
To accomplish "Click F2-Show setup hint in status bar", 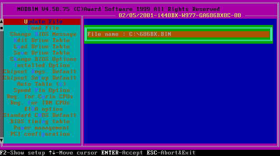I will [23, 153].
